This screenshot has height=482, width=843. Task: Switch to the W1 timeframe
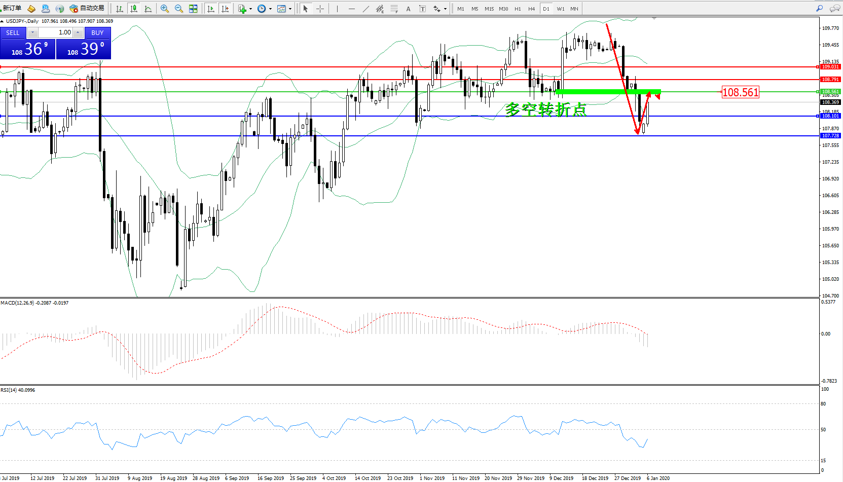coord(560,9)
